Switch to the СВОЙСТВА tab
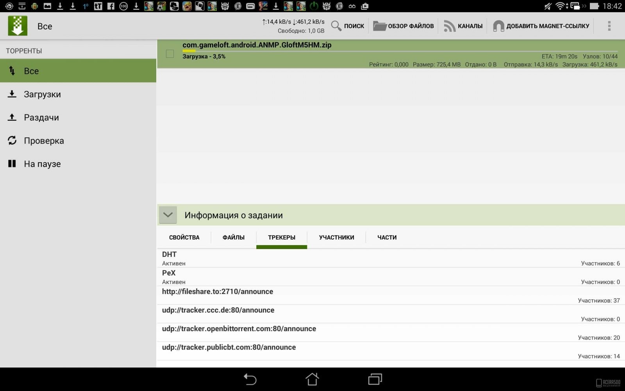Screen dimensions: 625x391 click(x=184, y=237)
